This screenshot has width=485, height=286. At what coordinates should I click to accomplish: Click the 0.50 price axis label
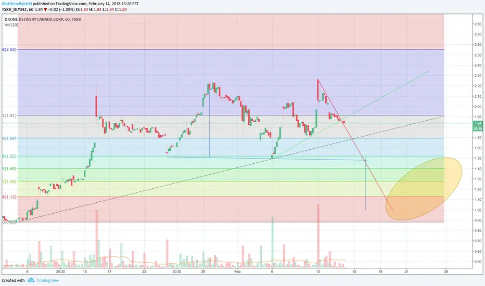click(x=478, y=262)
